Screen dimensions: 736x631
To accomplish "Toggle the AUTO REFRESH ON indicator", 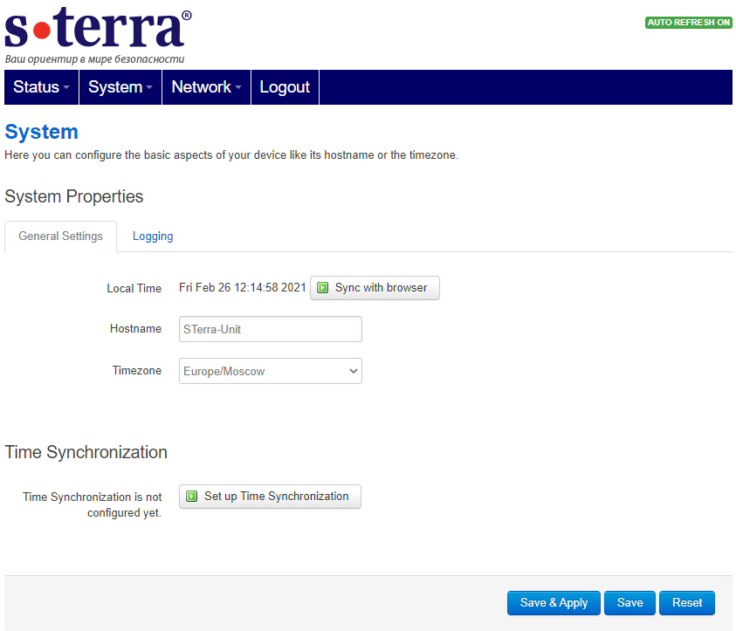I will [x=688, y=23].
